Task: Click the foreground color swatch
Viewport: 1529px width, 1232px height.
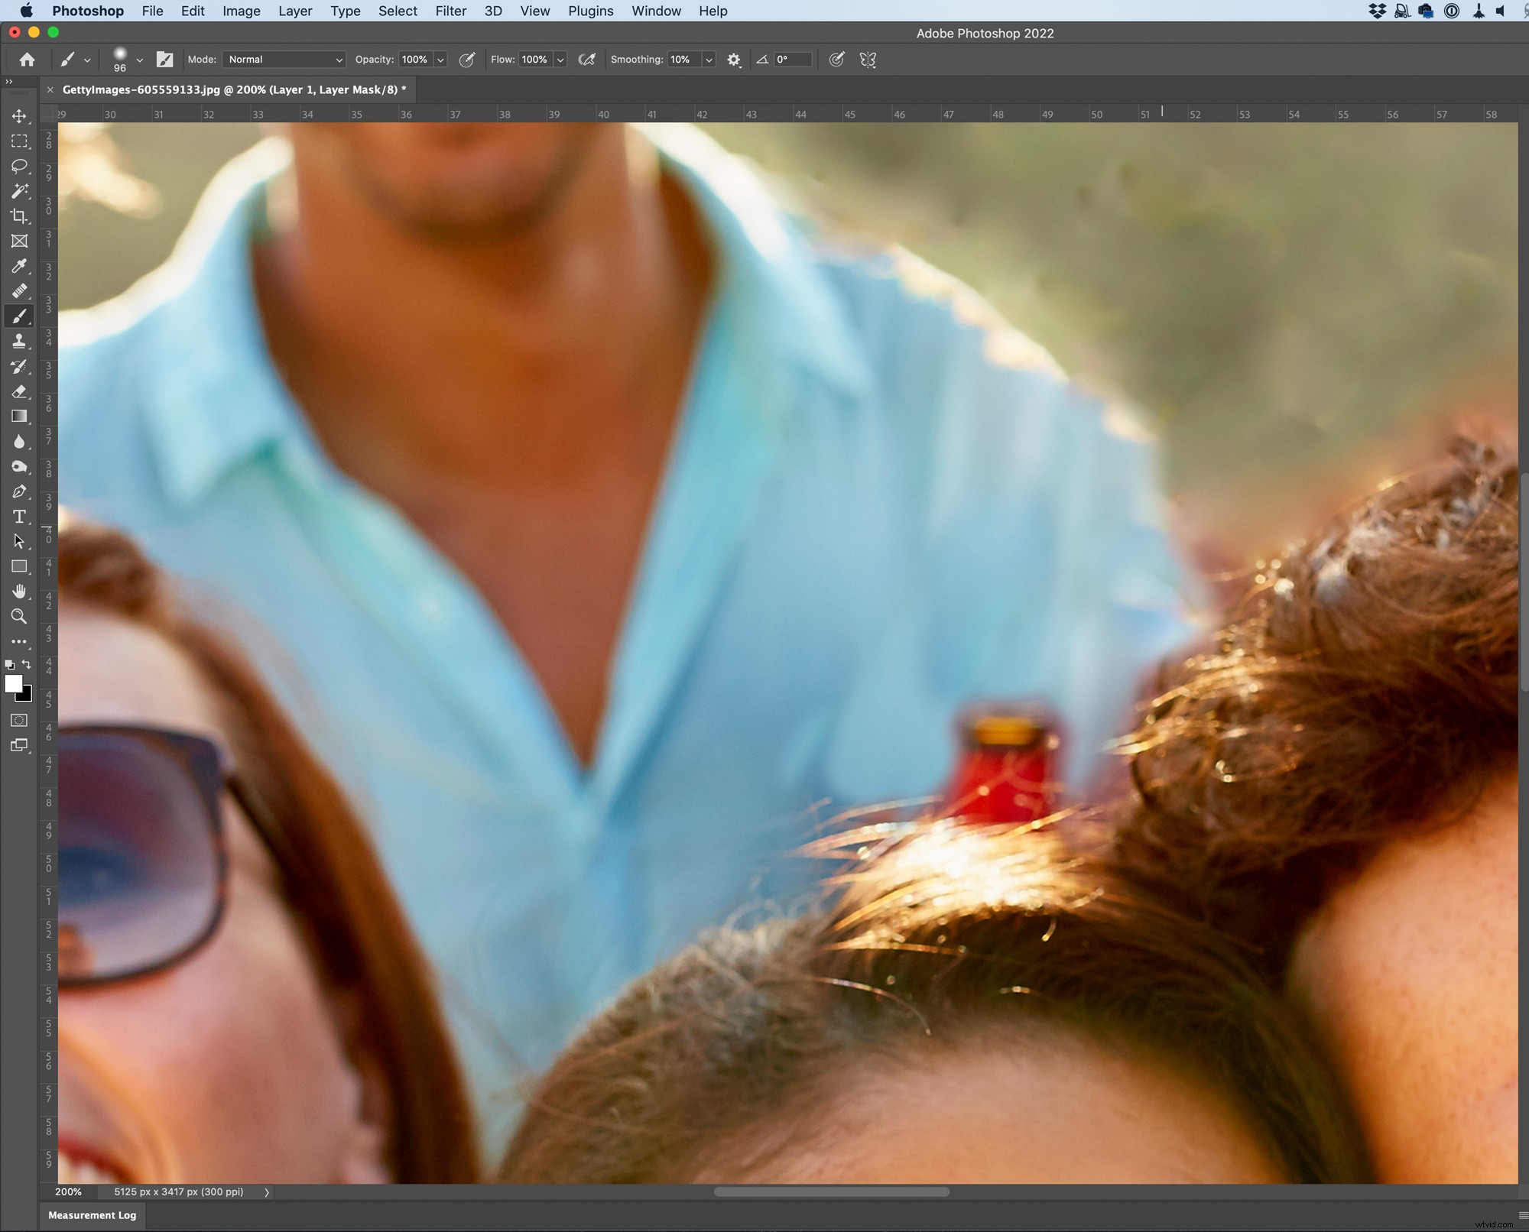Action: 14,685
